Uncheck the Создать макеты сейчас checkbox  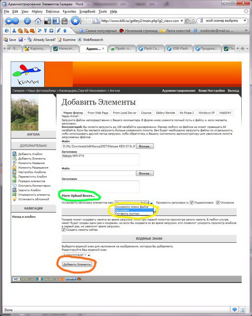tap(64, 230)
